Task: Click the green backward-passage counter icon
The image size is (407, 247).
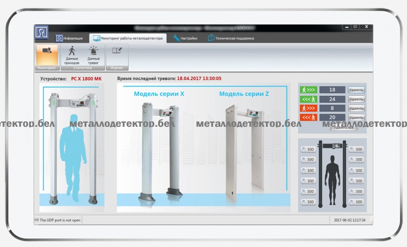Action: point(308,99)
